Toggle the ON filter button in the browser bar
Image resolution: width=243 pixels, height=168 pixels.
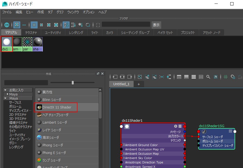pyautogui.click(x=7, y=25)
